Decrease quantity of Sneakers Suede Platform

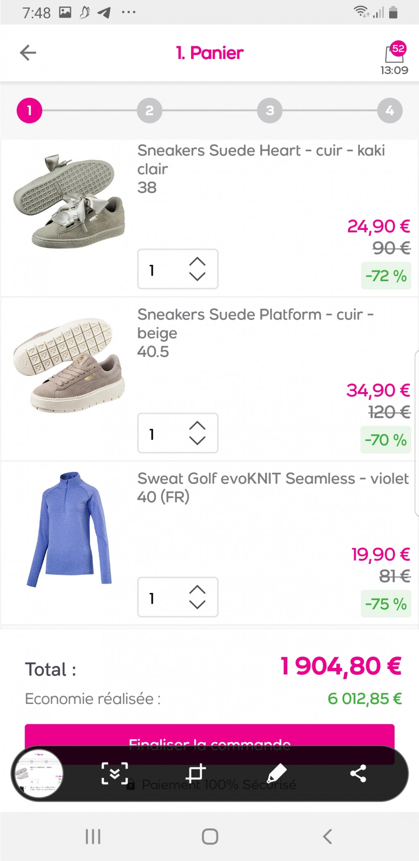point(197,441)
